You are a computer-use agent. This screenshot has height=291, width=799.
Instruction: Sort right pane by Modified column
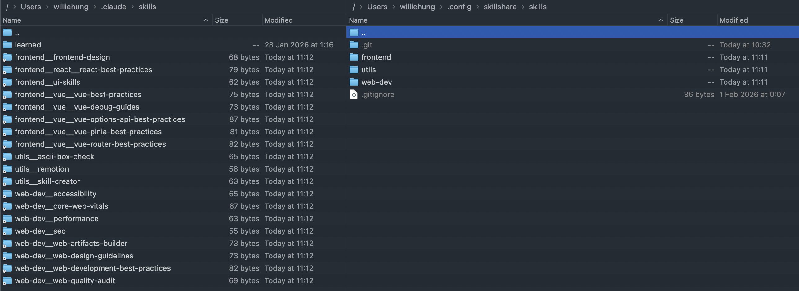733,20
